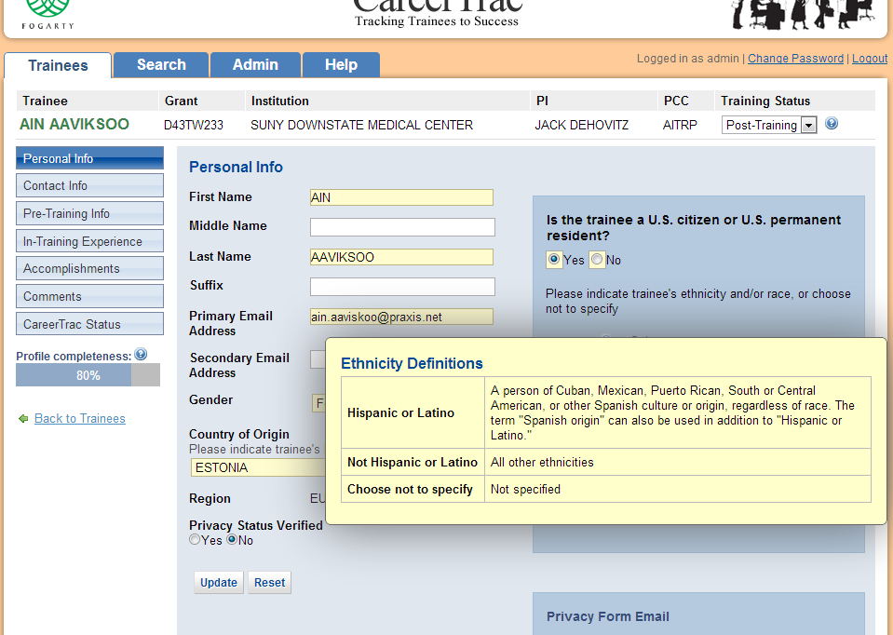The width and height of the screenshot is (893, 635).
Task: Open Contact Info section
Action: click(x=90, y=185)
